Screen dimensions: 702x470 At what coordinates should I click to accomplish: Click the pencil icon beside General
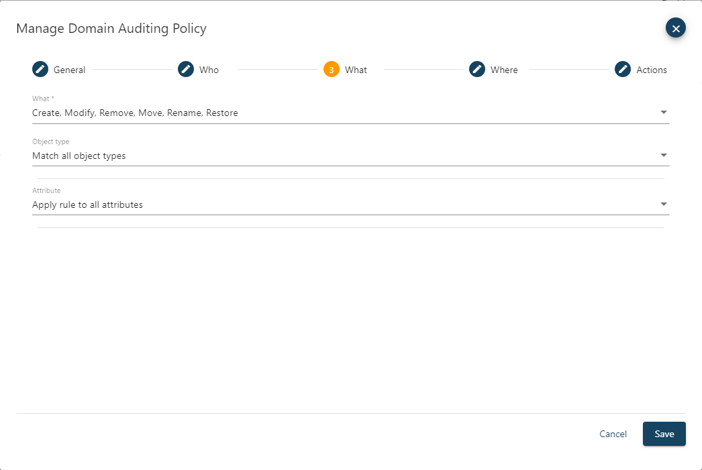[x=40, y=69]
